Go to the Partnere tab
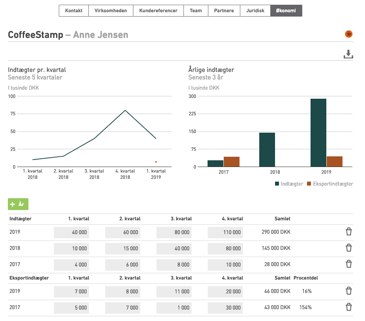The height and width of the screenshot is (321, 365). (224, 11)
